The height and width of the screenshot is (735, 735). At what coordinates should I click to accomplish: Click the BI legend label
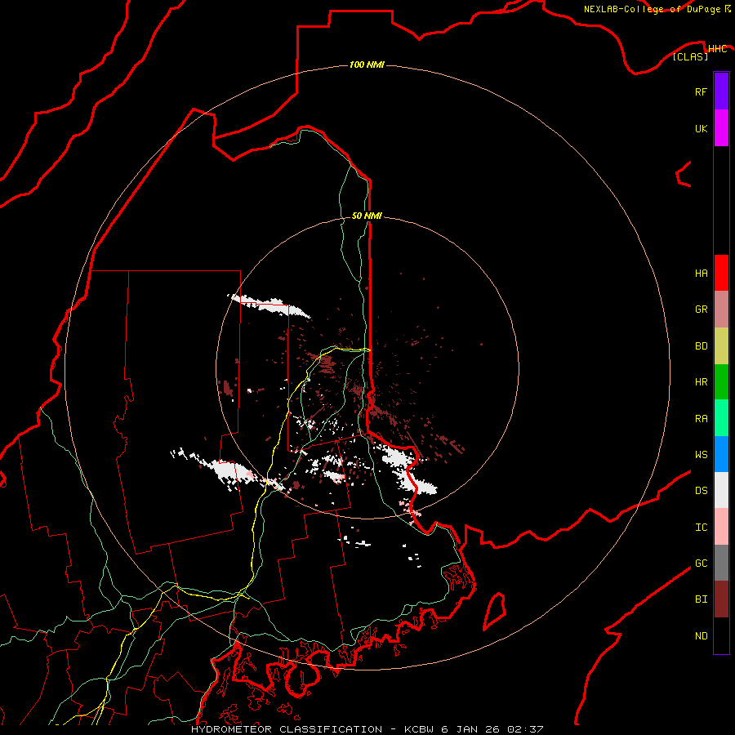point(701,599)
